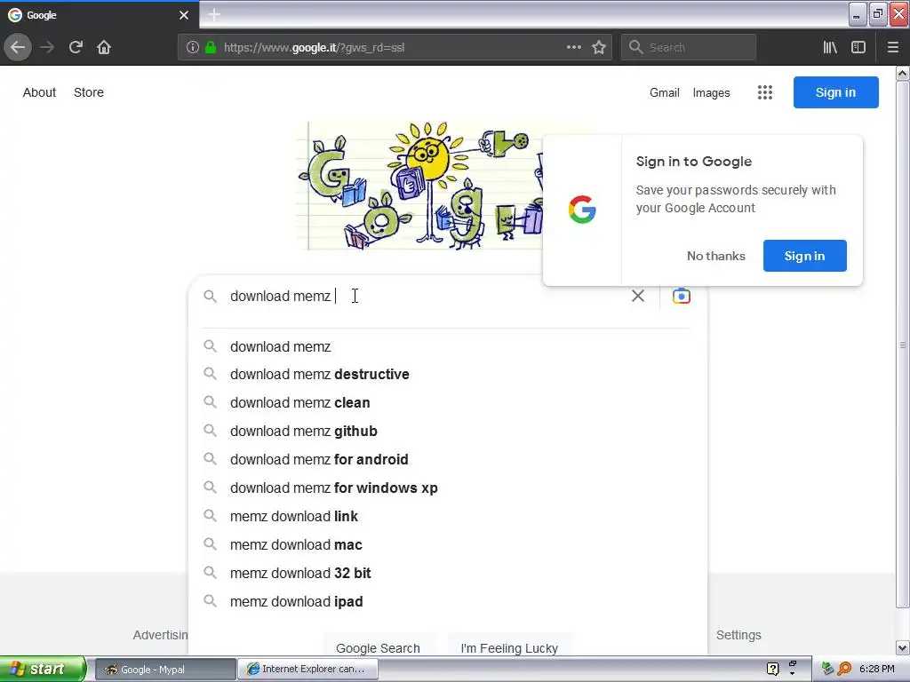This screenshot has width=910, height=682.
Task: Select suggestion 'download memz destructive'
Action: click(x=446, y=374)
